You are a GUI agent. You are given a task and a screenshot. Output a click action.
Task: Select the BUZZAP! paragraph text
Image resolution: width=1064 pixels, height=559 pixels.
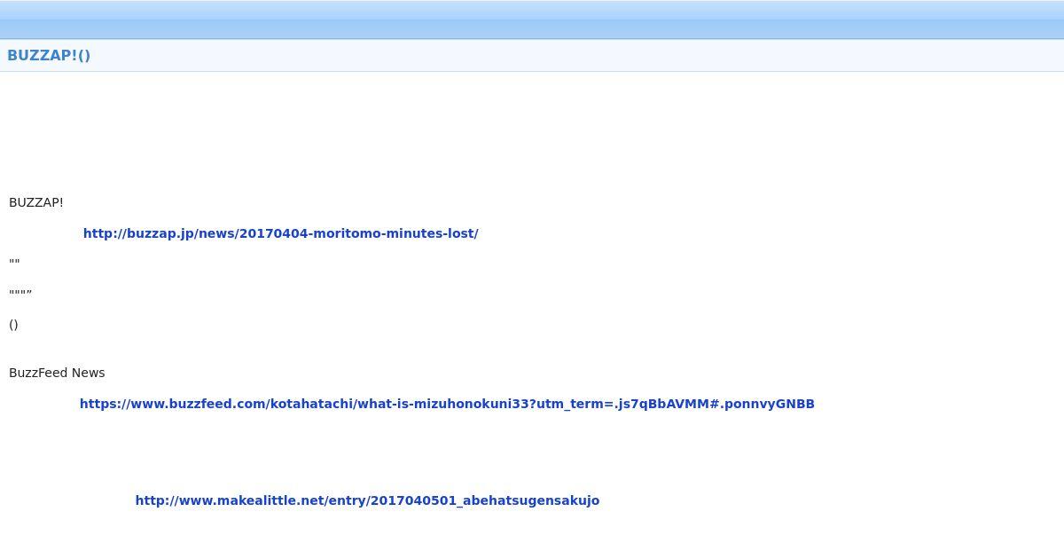[x=36, y=202]
